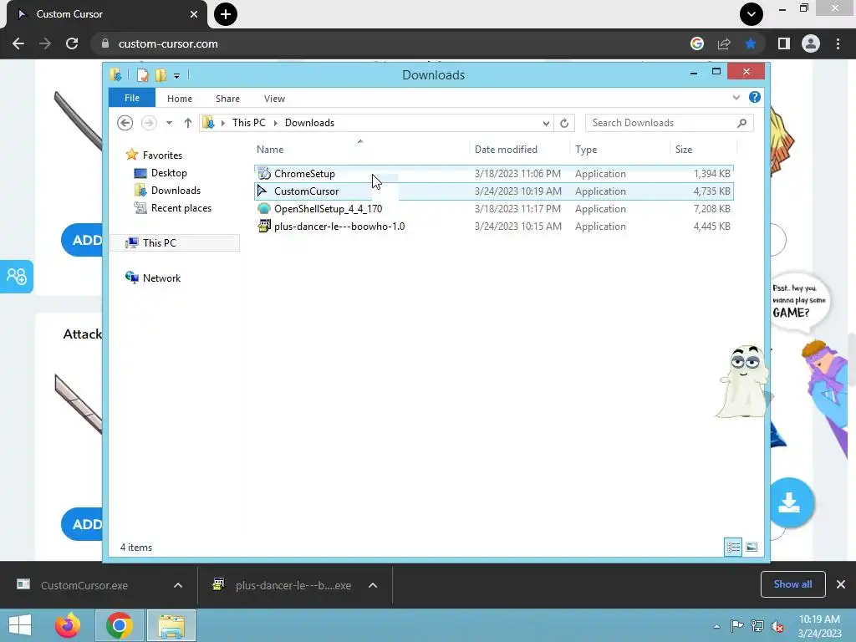The image size is (856, 642).
Task: Refresh the Downloads folder view
Action: [x=564, y=123]
